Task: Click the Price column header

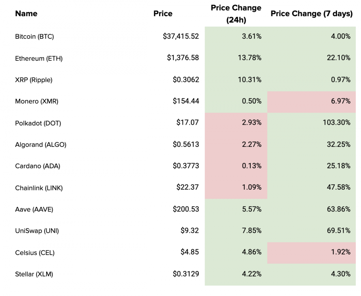Action: point(163,14)
